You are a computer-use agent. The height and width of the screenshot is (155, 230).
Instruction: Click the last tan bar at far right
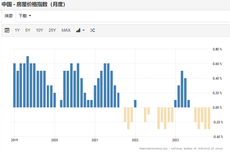coord(209,118)
